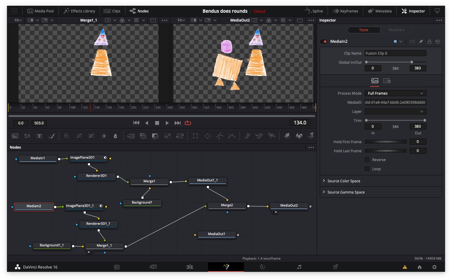Add a pRender particle tool
The height and width of the screenshot is (280, 452).
[x=272, y=136]
